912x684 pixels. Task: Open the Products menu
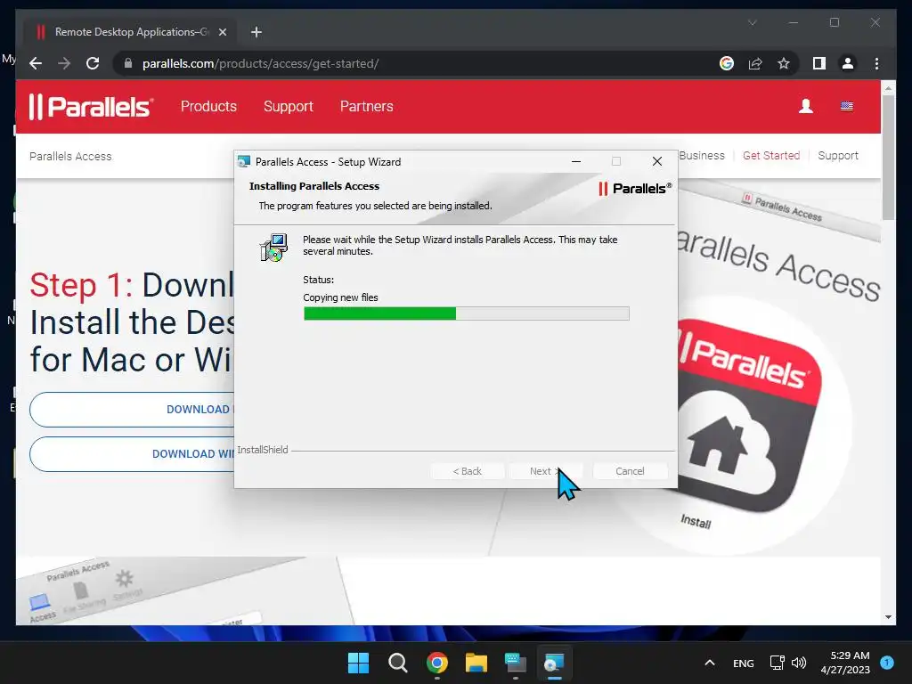pos(208,107)
